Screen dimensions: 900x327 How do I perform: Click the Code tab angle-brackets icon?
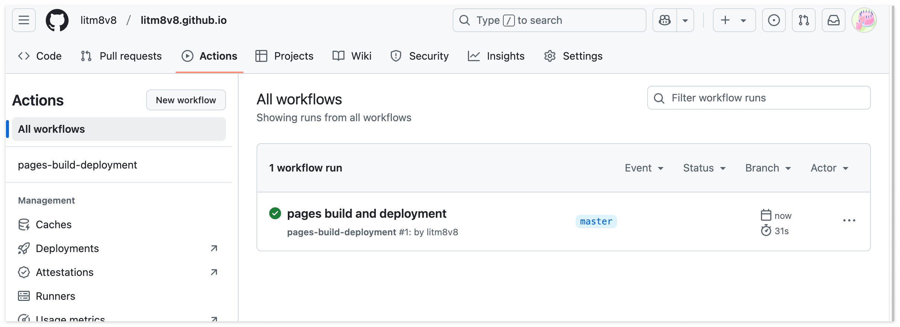[x=24, y=56]
